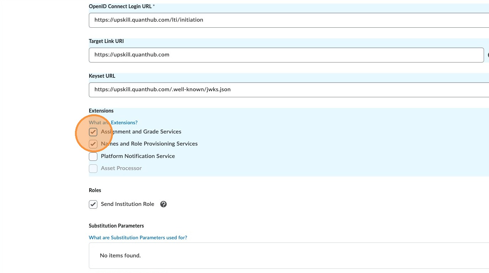The image size is (489, 273).
Task: Click the help icon beside Send Institution Role
Action: [163, 204]
